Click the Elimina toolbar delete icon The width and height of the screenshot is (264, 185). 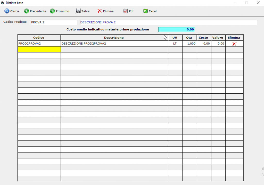(x=100, y=11)
